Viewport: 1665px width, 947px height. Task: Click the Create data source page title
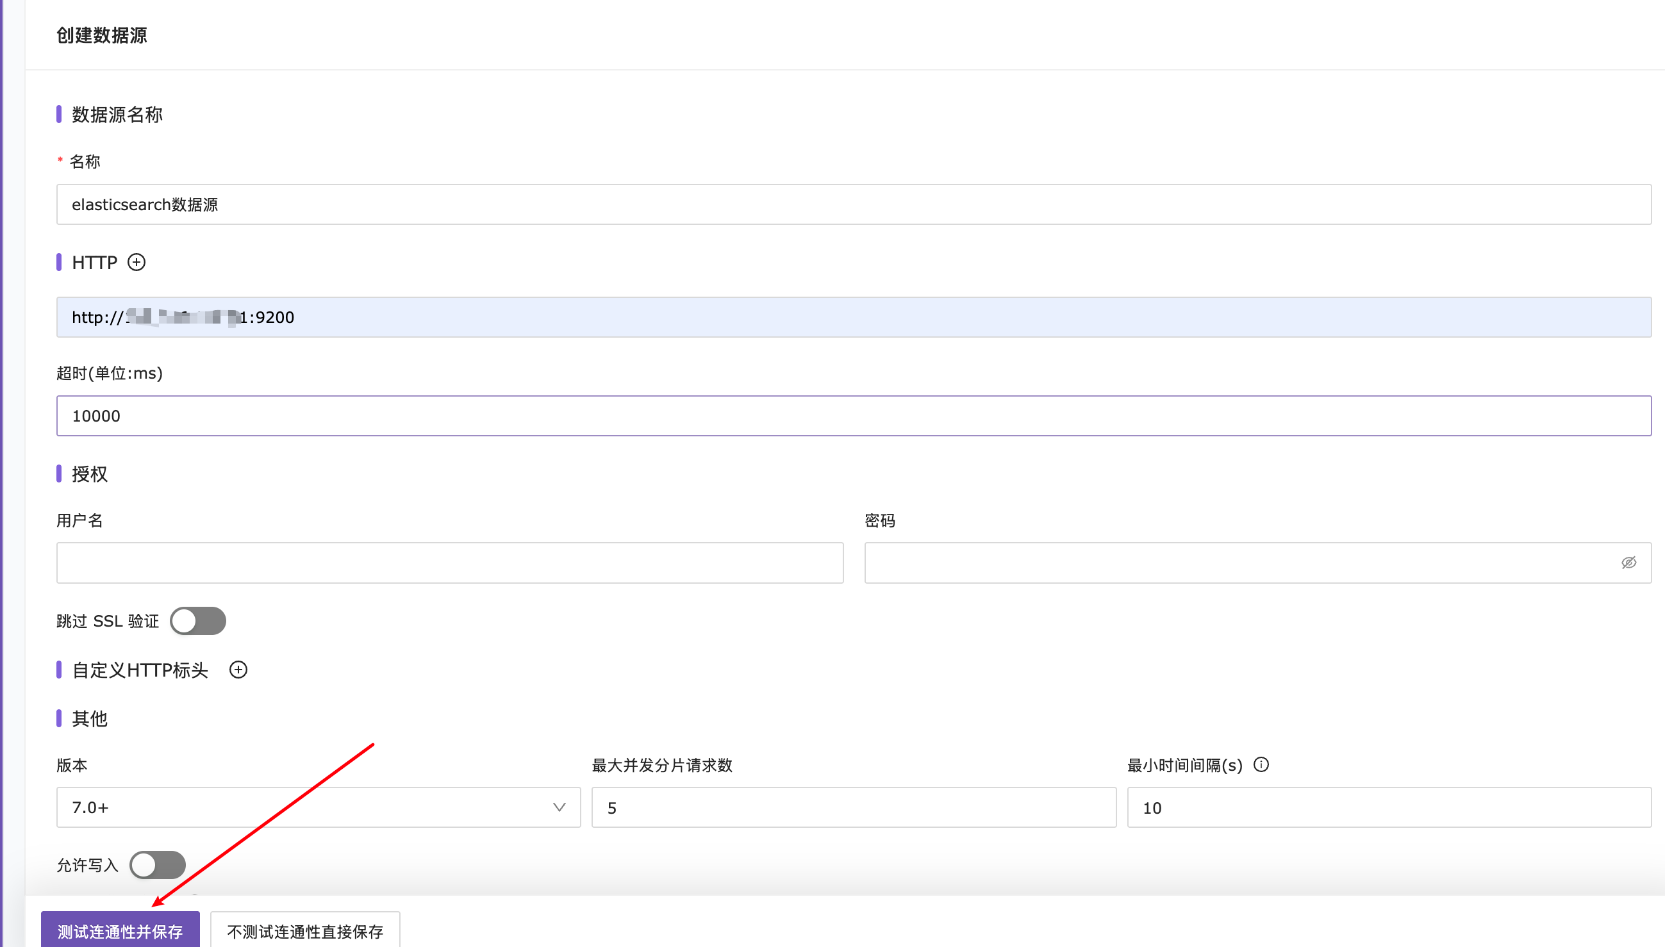(x=101, y=35)
